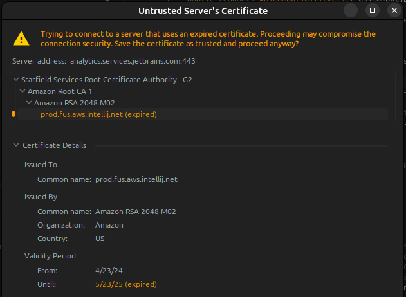The image size is (406, 297).
Task: Click Issued By common name value
Action: [135, 212]
